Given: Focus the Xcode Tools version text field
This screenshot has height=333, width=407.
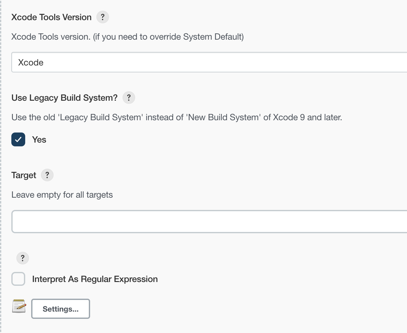Looking at the screenshot, I should pyautogui.click(x=208, y=62).
